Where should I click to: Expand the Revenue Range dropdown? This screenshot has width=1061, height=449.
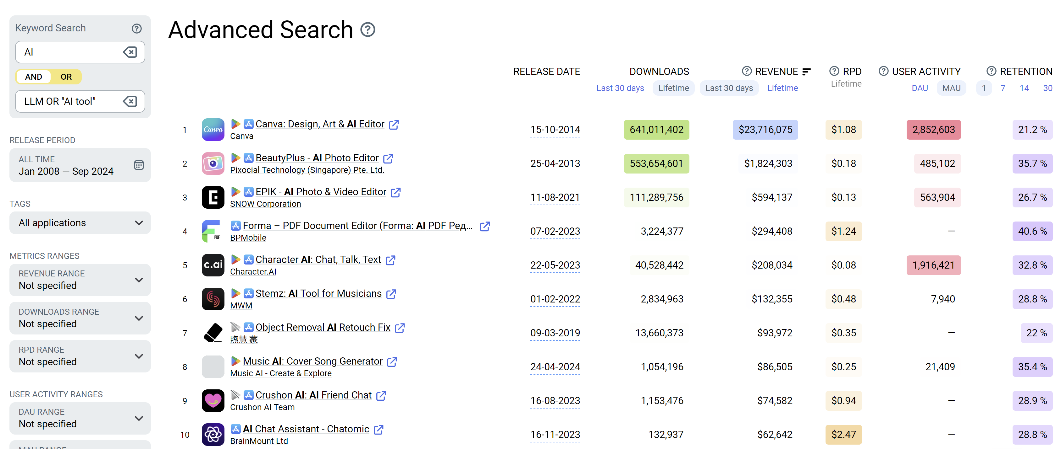pyautogui.click(x=80, y=280)
